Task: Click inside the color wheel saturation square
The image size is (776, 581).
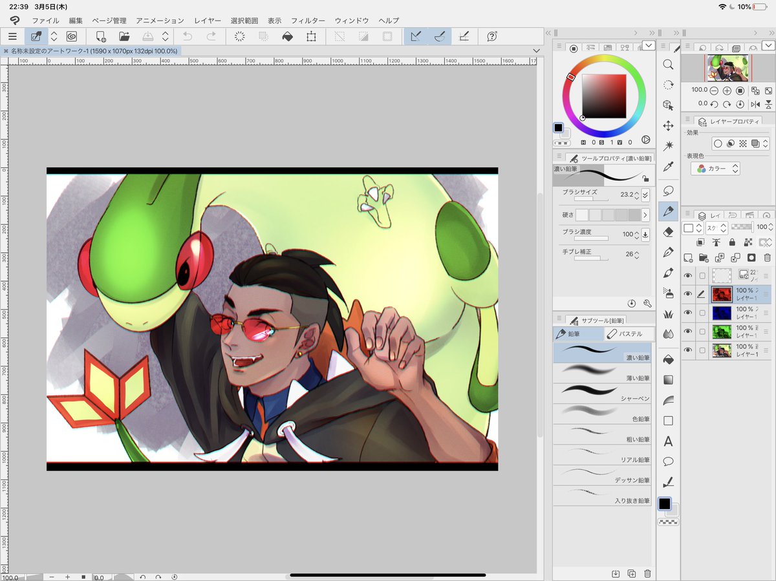Action: coord(604,96)
